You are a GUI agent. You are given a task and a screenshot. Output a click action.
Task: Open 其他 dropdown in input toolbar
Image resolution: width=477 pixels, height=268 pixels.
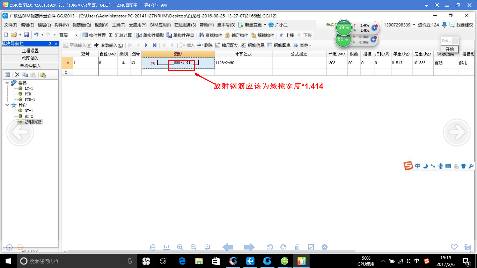[x=302, y=45]
